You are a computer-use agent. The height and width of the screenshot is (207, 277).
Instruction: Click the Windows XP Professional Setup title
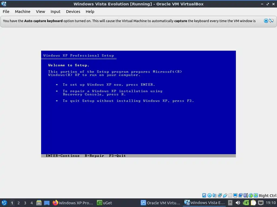(x=79, y=56)
